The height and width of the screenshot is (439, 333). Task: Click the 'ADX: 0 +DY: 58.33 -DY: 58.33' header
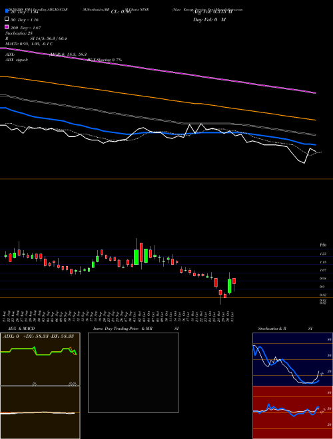pyautogui.click(x=38, y=336)
